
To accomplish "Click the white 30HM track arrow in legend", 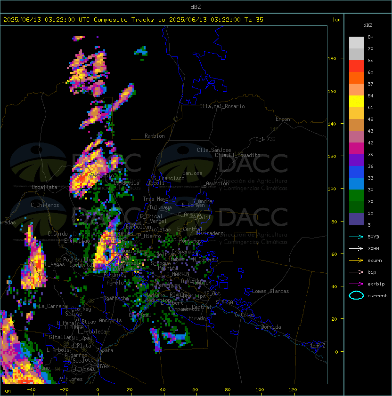I will coord(356,249).
